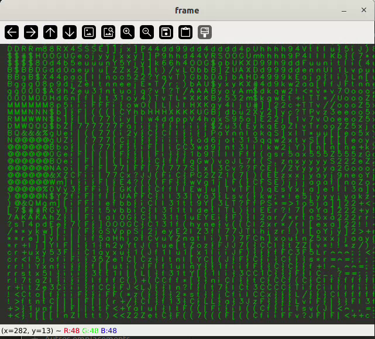375x339 pixels.
Task: Zoom out with the minus magnifier
Action: (147, 32)
